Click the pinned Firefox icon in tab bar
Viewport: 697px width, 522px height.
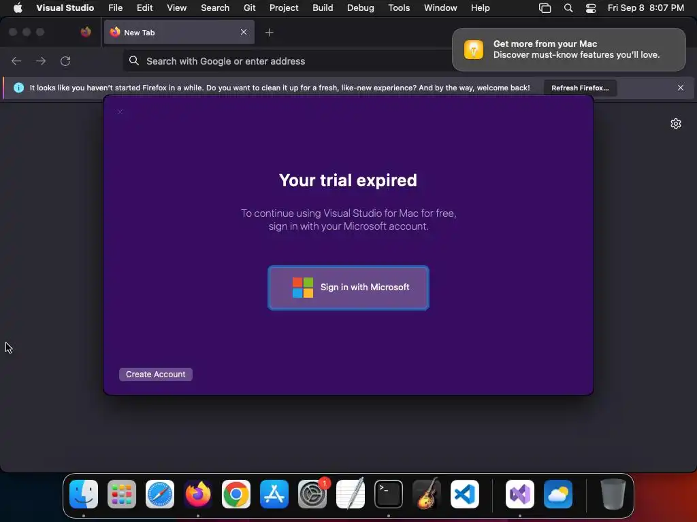[86, 32]
